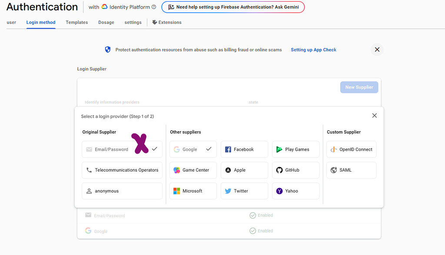The image size is (445, 255).
Task: Pick the Microsoft provider option
Action: 193,191
